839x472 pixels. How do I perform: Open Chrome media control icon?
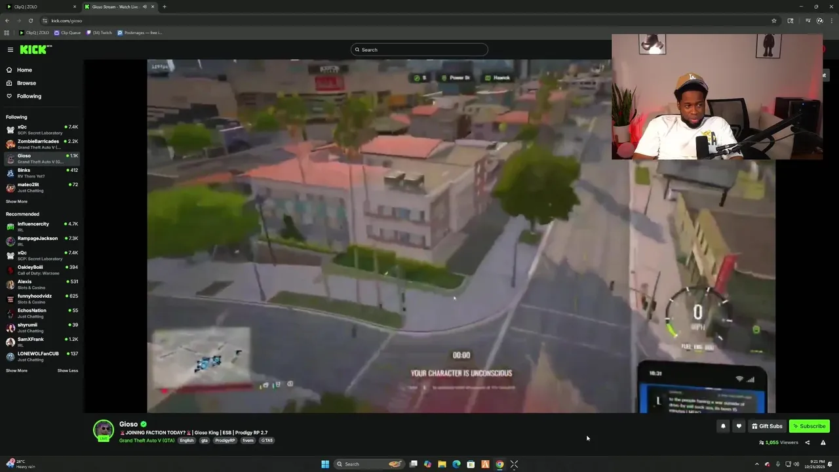click(x=808, y=20)
